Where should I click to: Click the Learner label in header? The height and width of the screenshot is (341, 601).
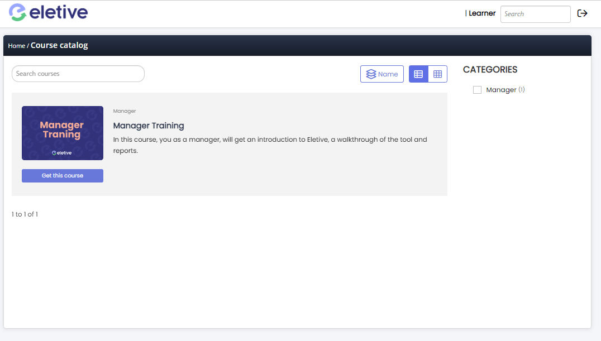pos(482,13)
